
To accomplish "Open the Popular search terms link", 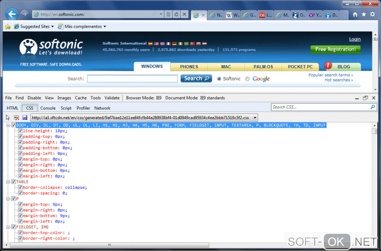I will pos(331,75).
